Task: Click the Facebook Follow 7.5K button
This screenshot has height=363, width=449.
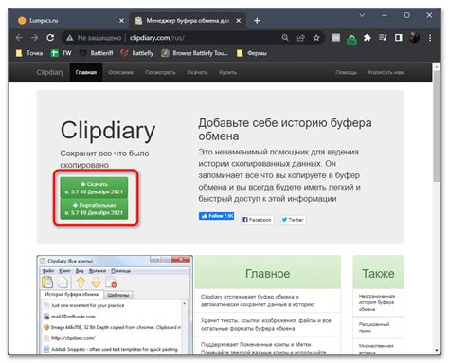Action: [x=216, y=216]
